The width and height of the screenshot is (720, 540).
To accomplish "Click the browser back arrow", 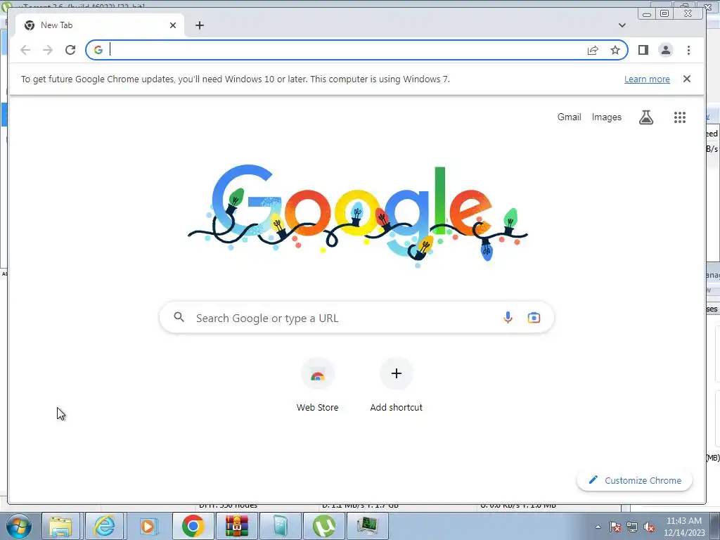I will point(25,50).
